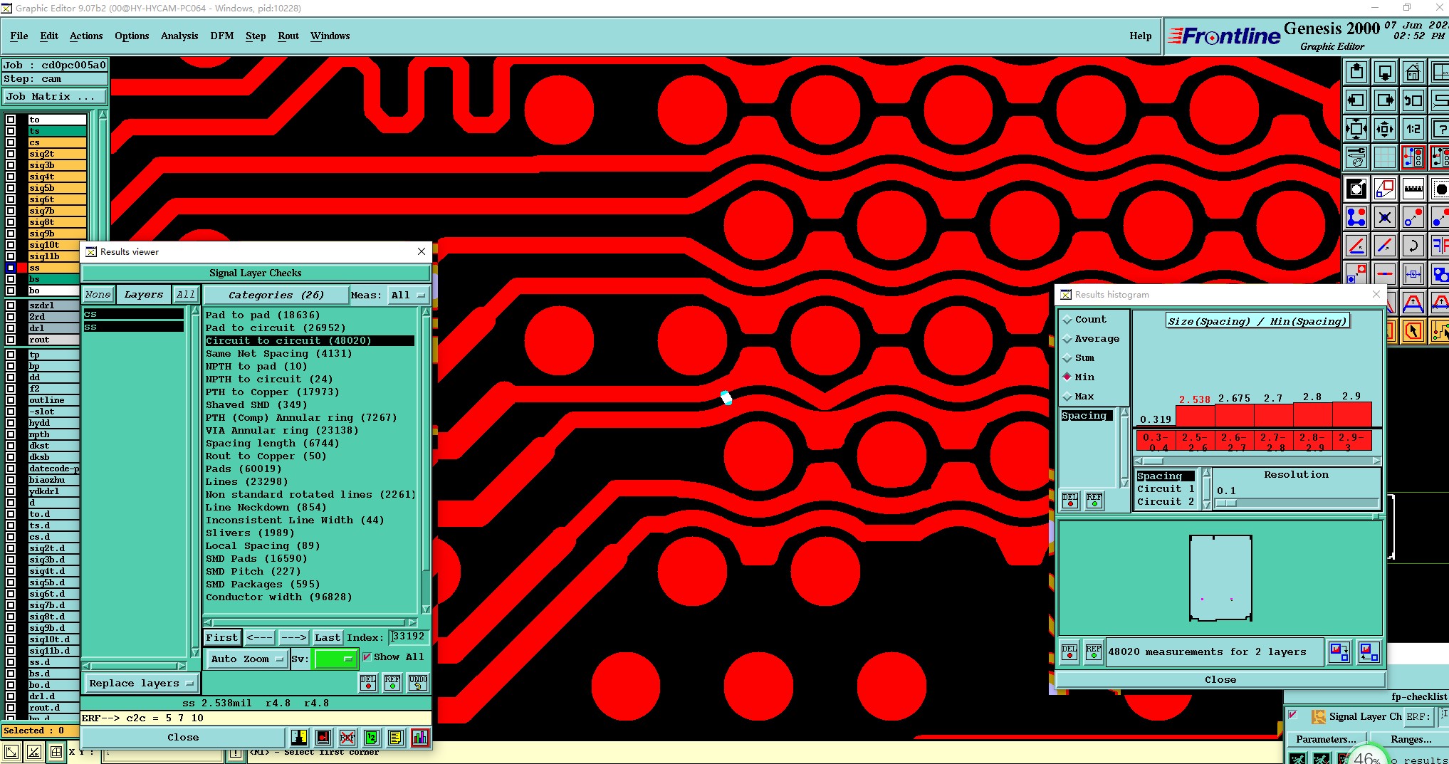The width and height of the screenshot is (1449, 764).
Task: Click the next result arrow button
Action: (293, 637)
